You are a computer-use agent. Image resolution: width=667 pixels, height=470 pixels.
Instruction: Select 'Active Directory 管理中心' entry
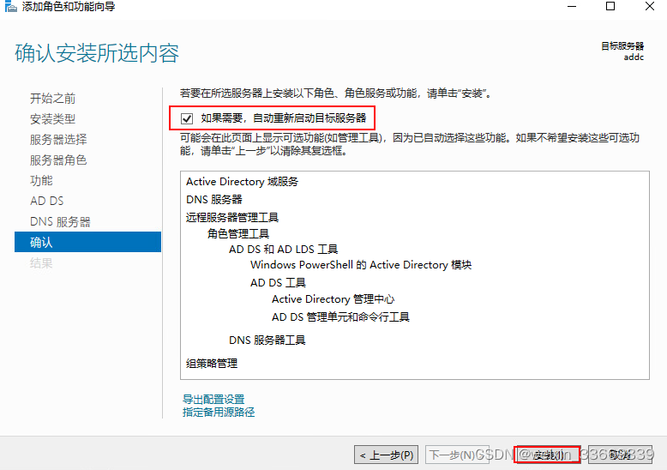[333, 299]
